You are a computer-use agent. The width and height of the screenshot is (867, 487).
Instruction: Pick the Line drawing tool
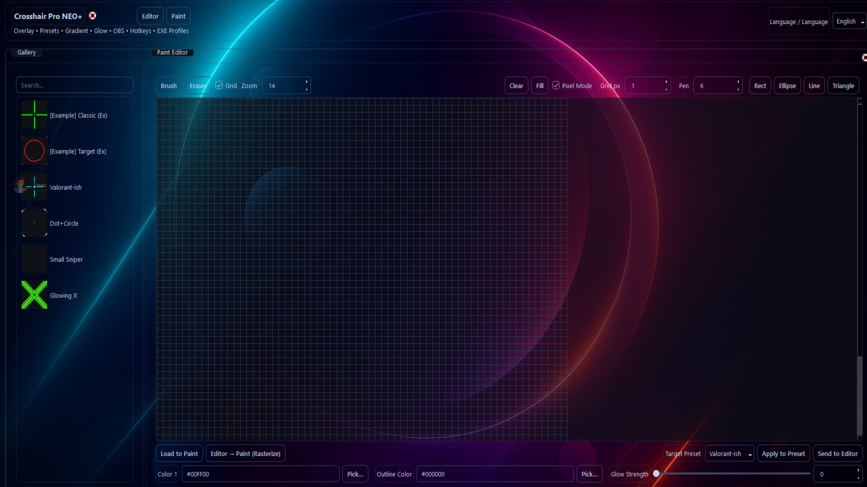click(x=814, y=85)
